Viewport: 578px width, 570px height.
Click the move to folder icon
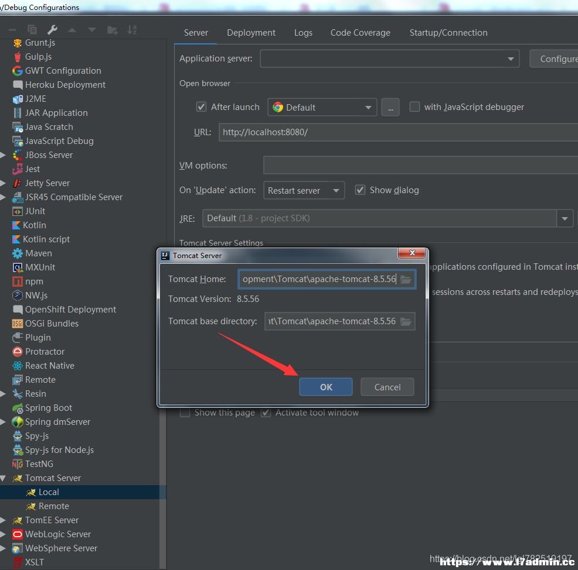pyautogui.click(x=112, y=30)
